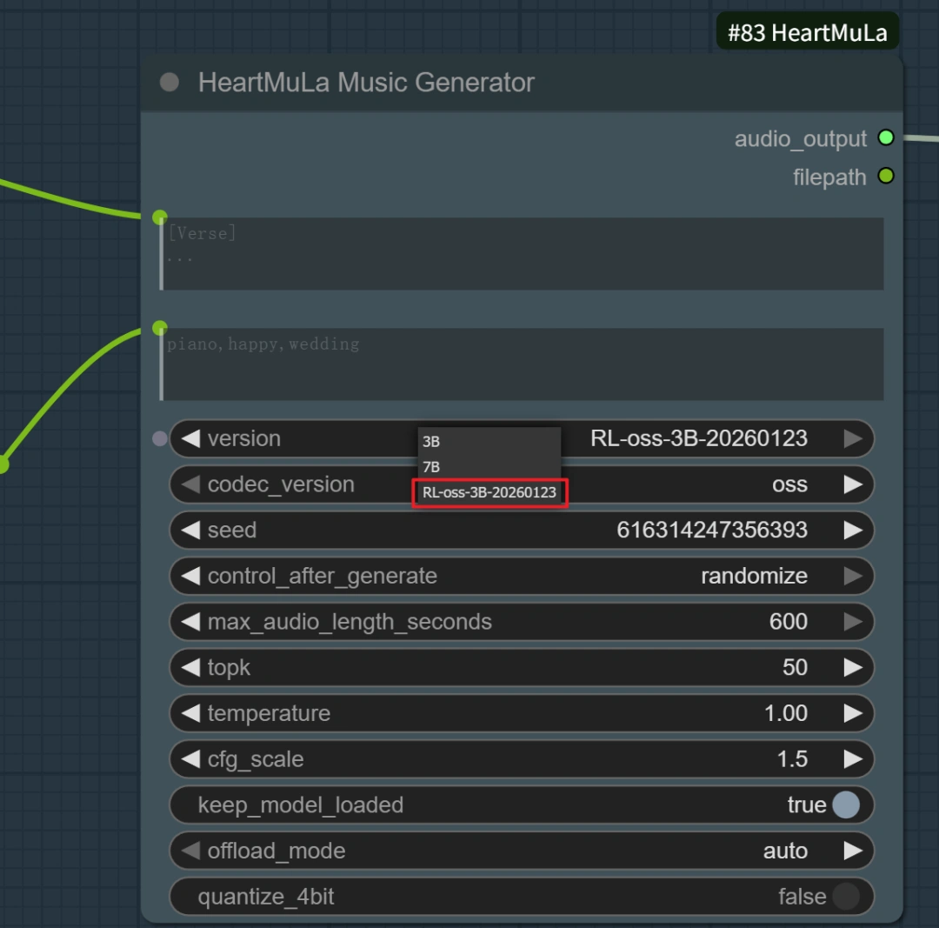
Task: Click the version input socket dot
Action: coord(159,438)
